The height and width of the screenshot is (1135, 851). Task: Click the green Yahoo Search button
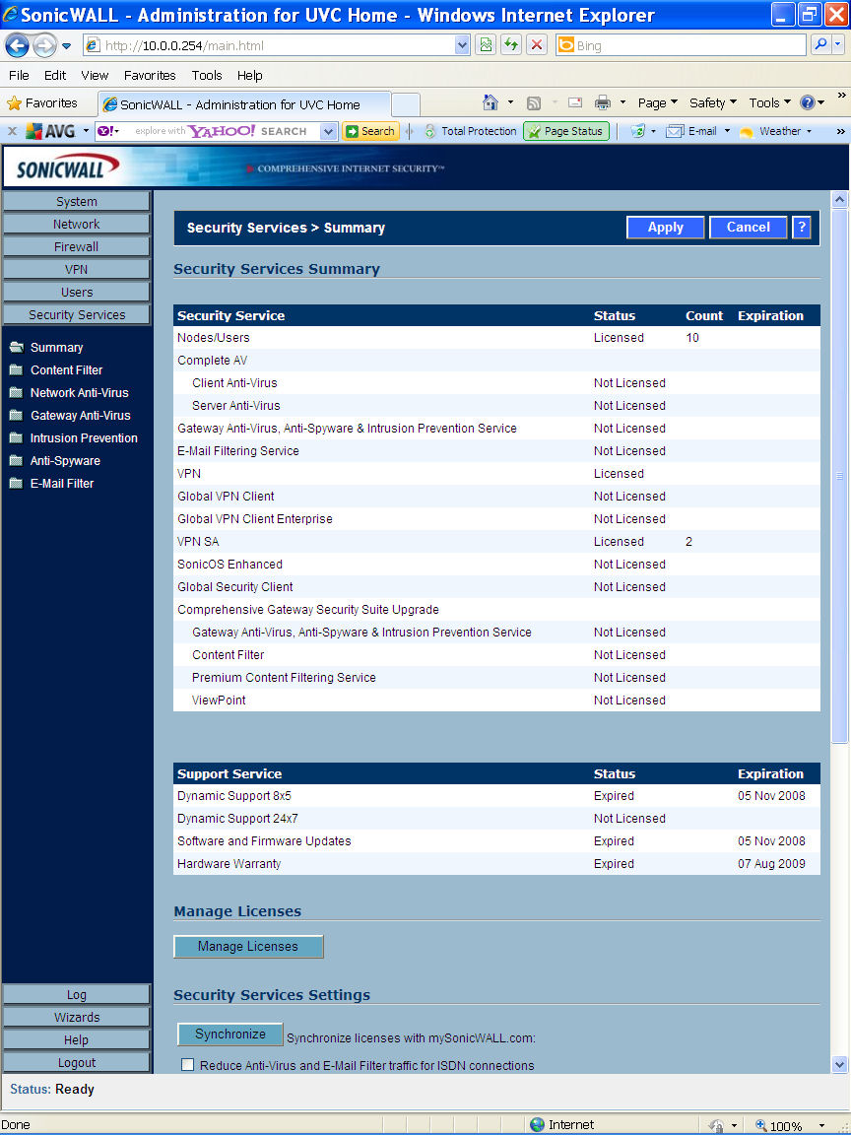click(x=370, y=131)
